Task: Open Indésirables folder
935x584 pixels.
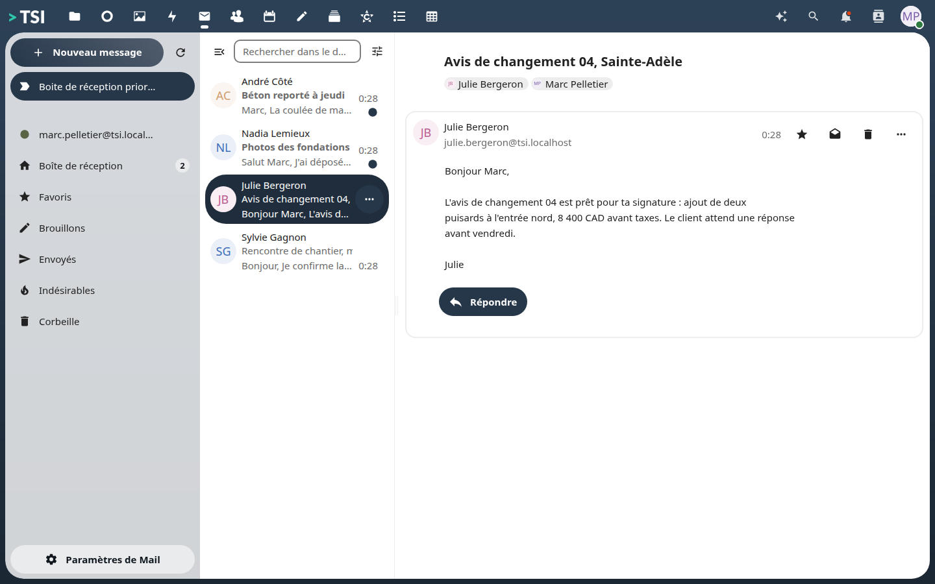Action: click(x=103, y=290)
